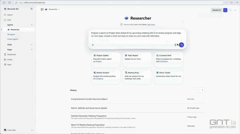Open Comprehensive Frontier Executive Report history item
Image resolution: width=240 pixels, height=134 pixels.
tap(137, 99)
